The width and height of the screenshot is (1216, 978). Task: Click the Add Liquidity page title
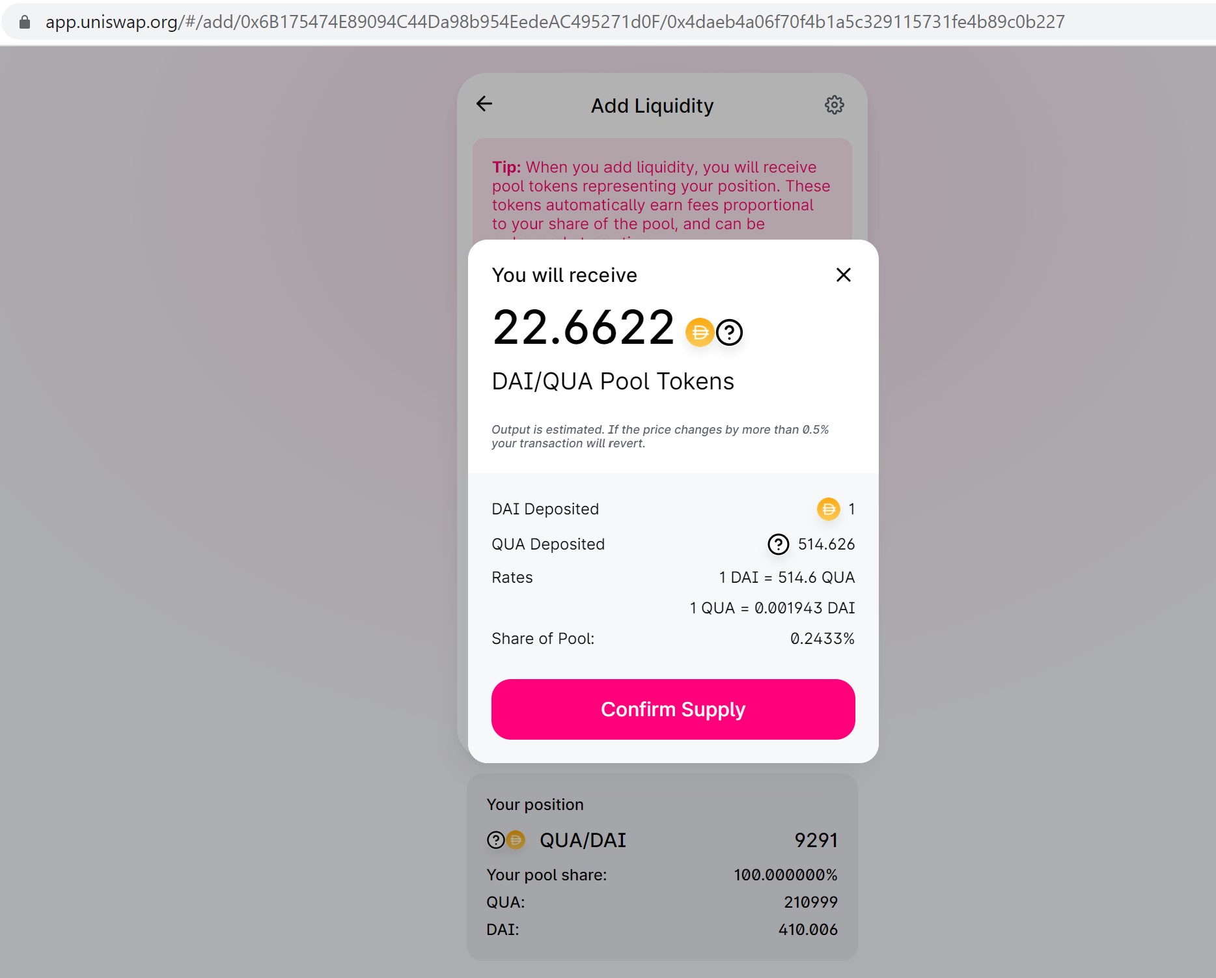click(652, 105)
